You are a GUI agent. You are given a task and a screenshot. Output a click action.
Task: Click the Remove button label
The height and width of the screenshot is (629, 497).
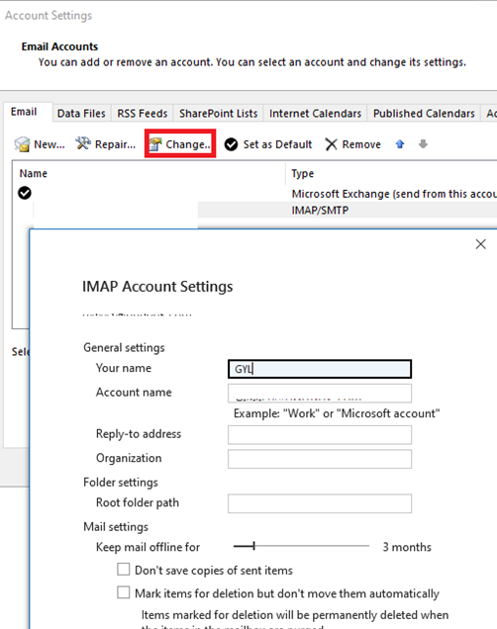click(361, 144)
